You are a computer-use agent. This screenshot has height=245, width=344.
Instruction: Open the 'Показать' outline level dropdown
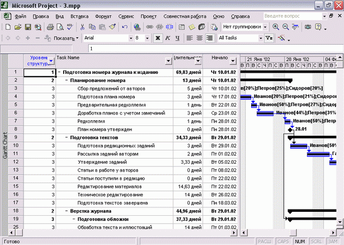pyautogui.click(x=66, y=38)
